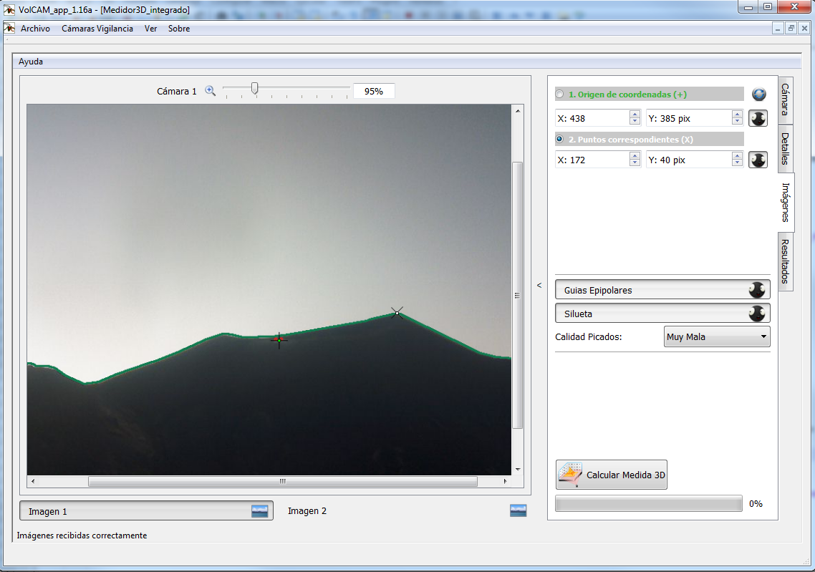Decrease the X: 172 value
Viewport: 815px width, 572px height.
pyautogui.click(x=635, y=163)
